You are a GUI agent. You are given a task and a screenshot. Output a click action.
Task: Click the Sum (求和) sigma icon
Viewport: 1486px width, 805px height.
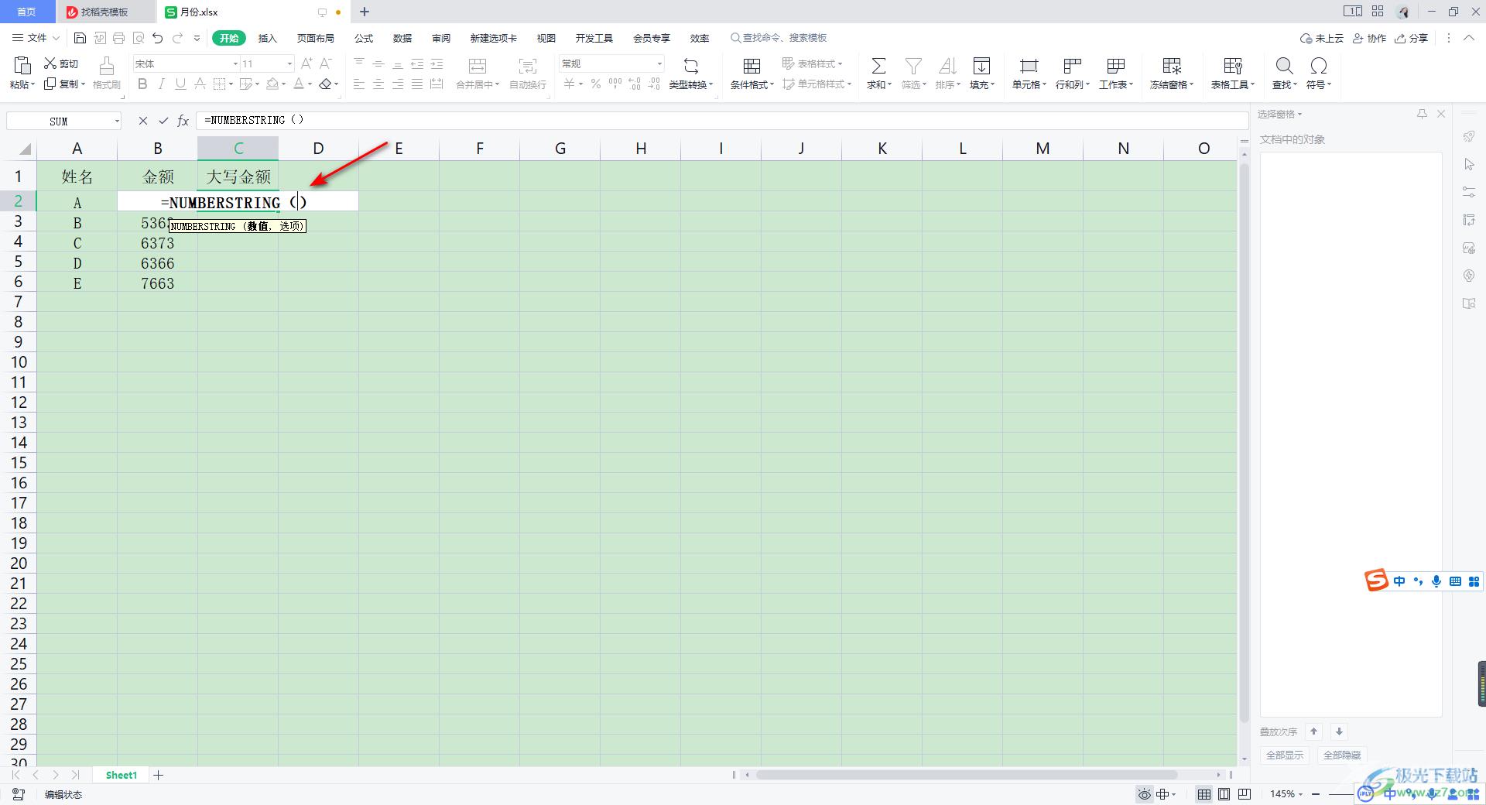[x=878, y=66]
